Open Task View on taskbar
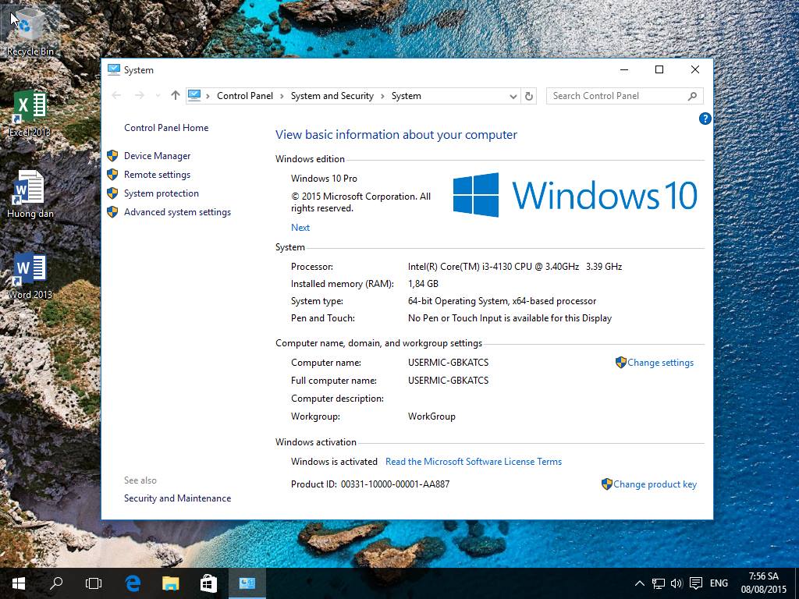Image resolution: width=799 pixels, height=599 pixels. click(94, 583)
